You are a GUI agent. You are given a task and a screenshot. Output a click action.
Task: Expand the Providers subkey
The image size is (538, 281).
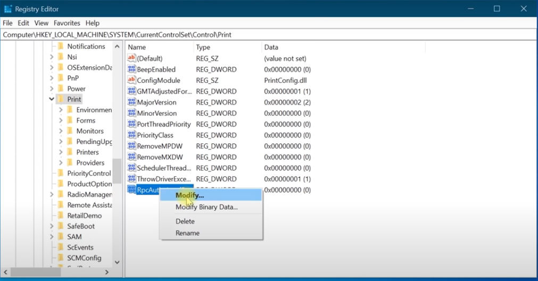[61, 163]
